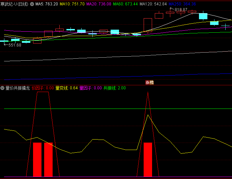The image size is (232, 179).
Task: Select the MA120: 542.84 label
Action: click(x=153, y=4)
